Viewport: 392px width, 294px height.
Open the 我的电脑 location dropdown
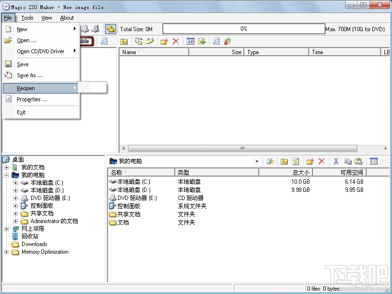[257, 161]
